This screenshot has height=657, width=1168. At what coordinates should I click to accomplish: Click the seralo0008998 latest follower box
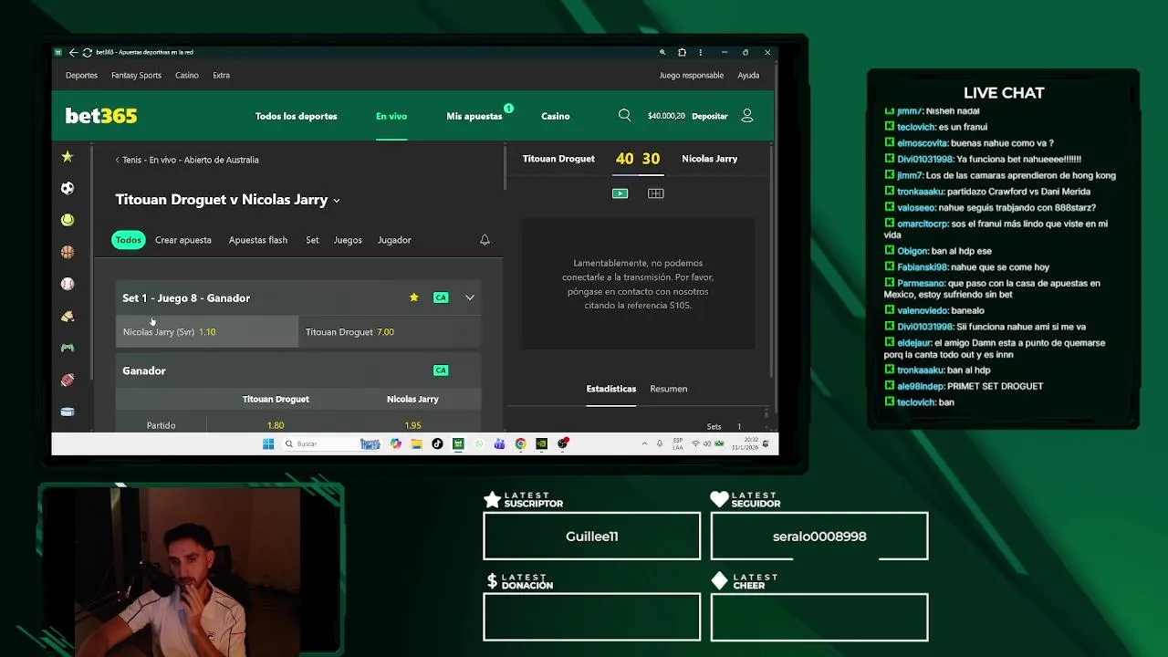point(819,536)
